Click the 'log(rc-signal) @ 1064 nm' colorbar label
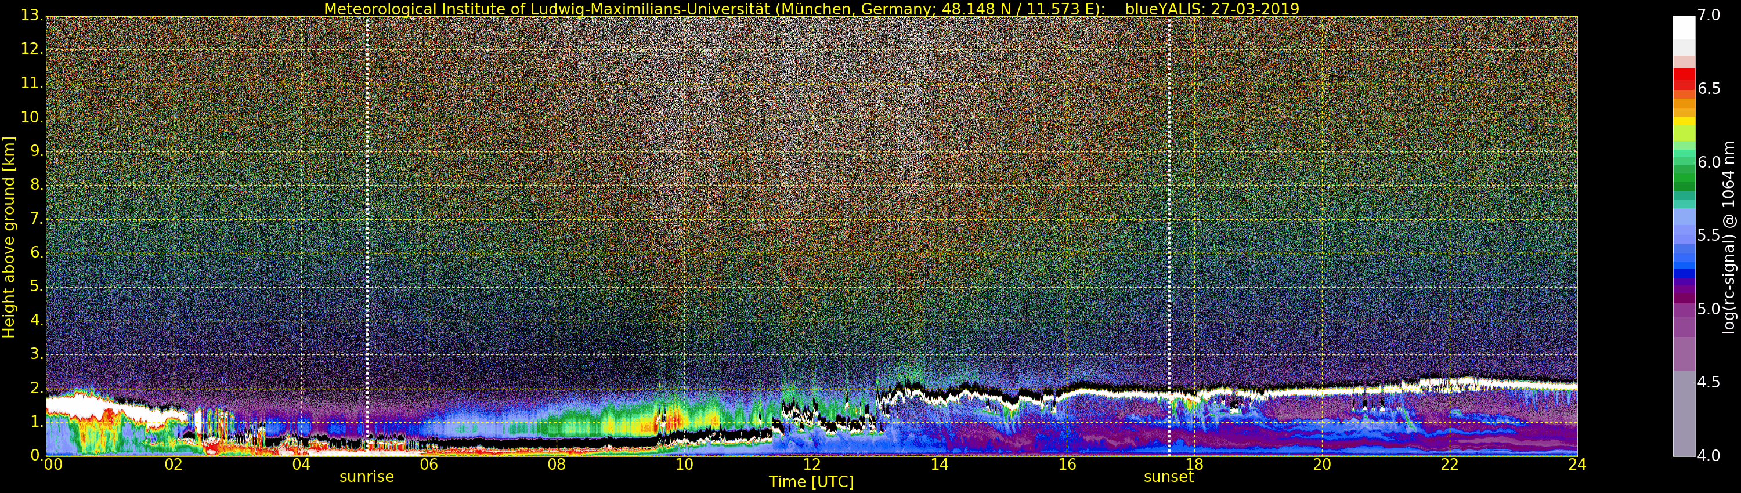The width and height of the screenshot is (1741, 493). click(x=1728, y=237)
